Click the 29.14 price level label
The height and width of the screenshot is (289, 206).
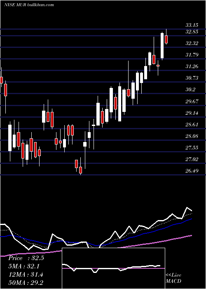(x=192, y=113)
